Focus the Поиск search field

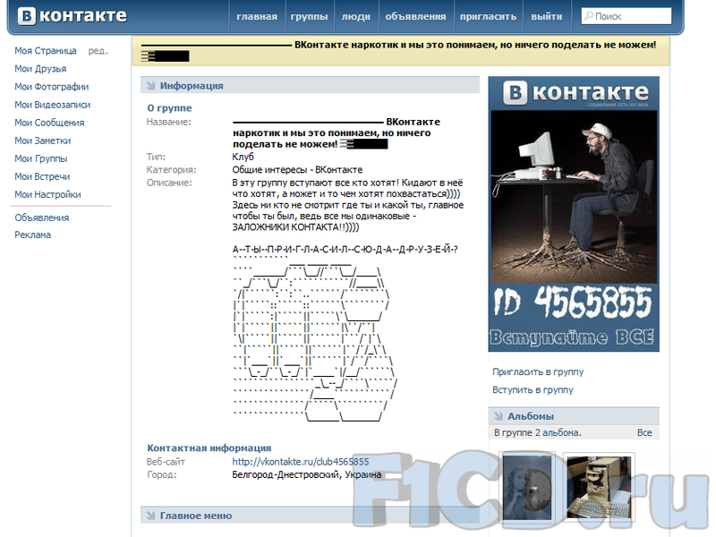point(626,16)
